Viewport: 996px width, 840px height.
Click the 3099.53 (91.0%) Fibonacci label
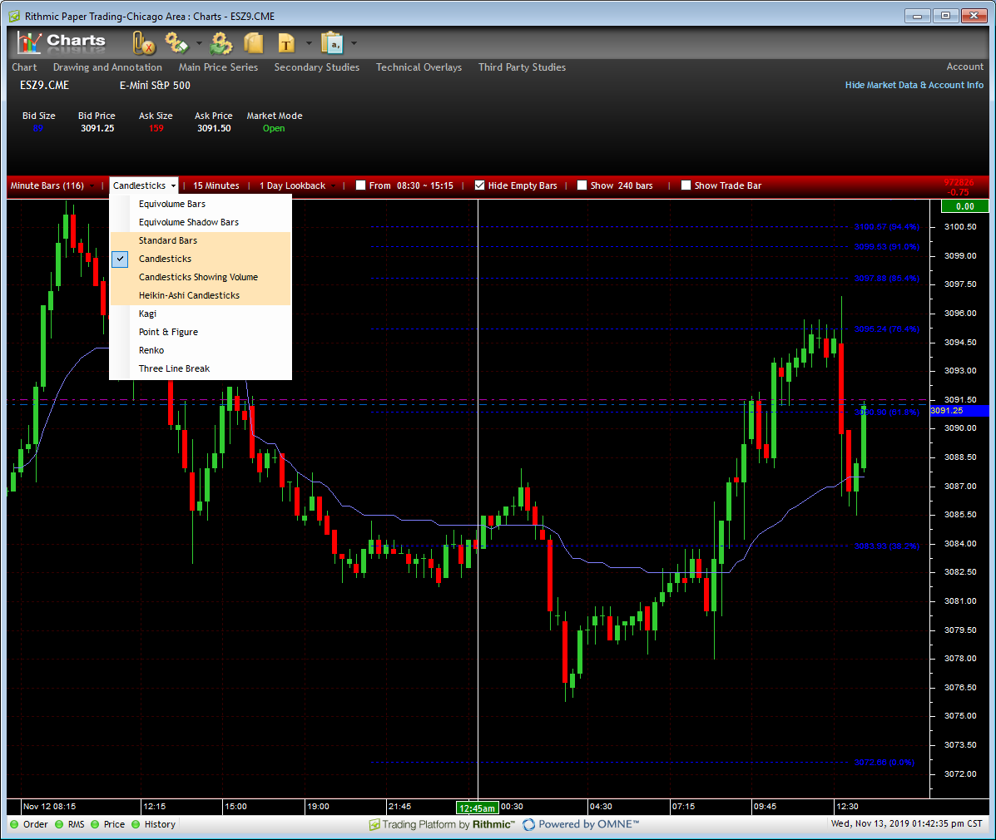click(886, 246)
